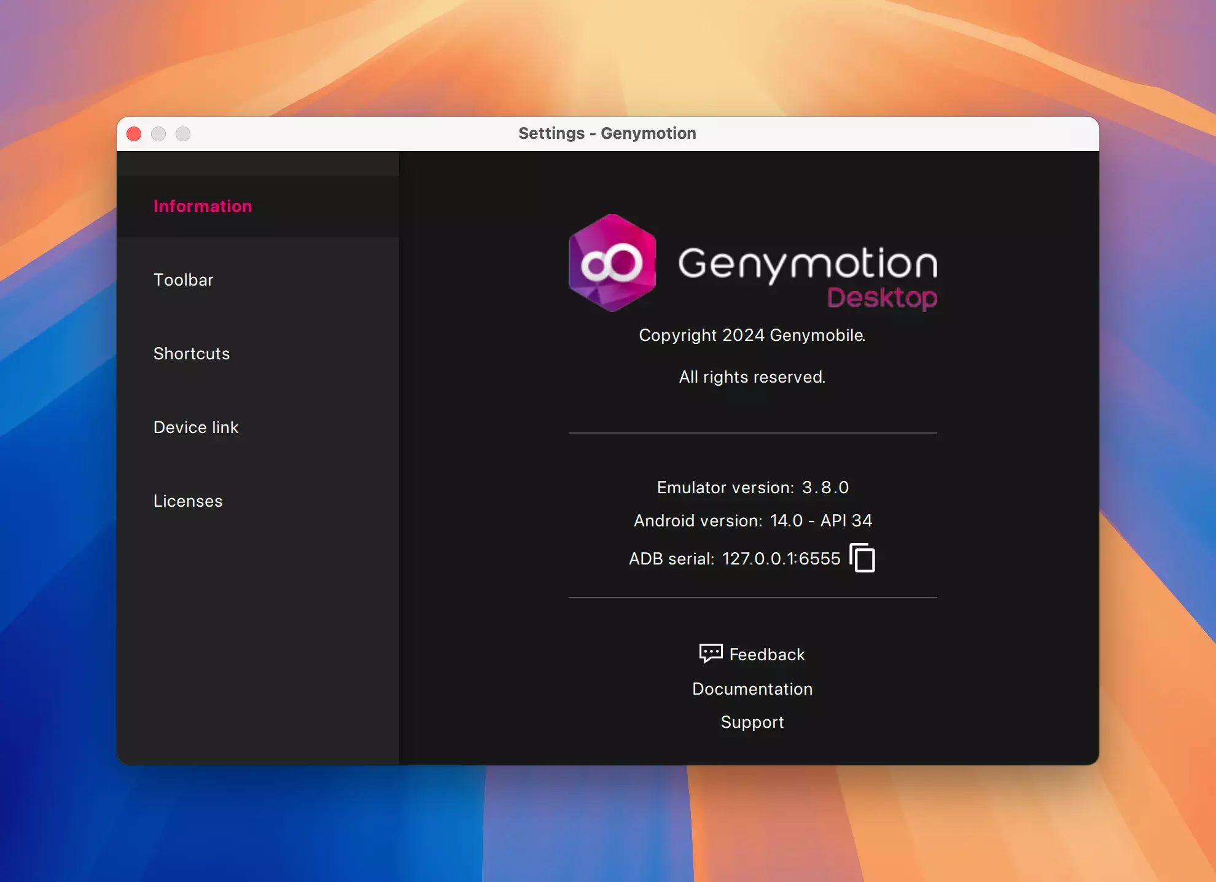Click the Android version API 34 text
The image size is (1216, 882).
pyautogui.click(x=752, y=521)
